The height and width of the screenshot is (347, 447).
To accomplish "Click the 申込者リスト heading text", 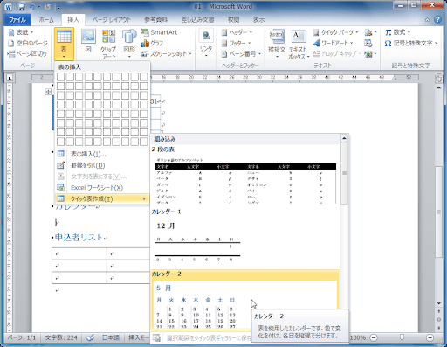I will tap(79, 237).
